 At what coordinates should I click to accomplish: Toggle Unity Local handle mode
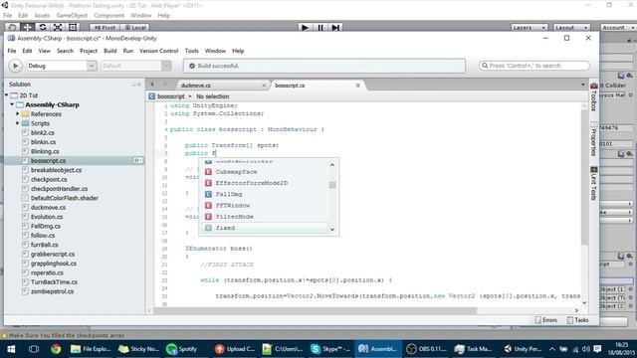pos(135,28)
